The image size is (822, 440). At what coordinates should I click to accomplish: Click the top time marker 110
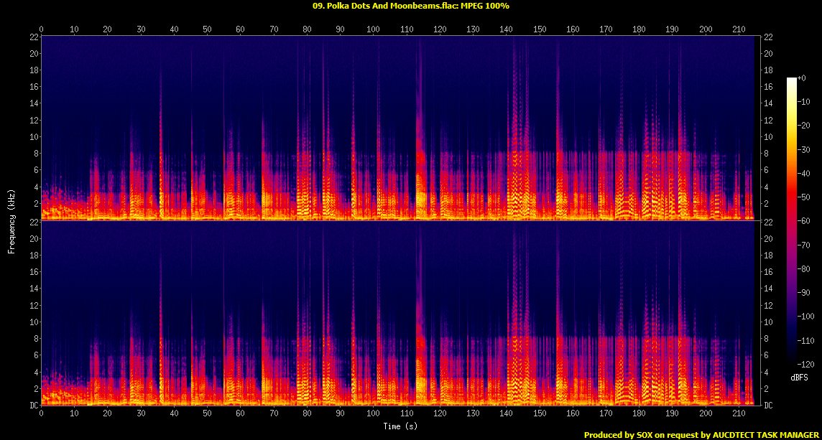click(406, 29)
